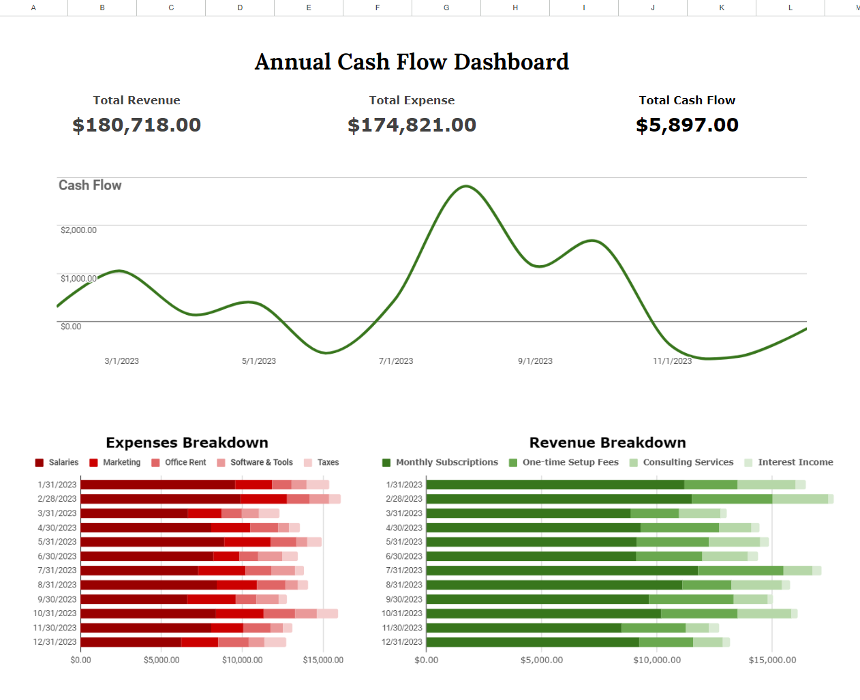Select the $5,897.00 cash flow value
Screen dimensions: 860x700
(687, 125)
